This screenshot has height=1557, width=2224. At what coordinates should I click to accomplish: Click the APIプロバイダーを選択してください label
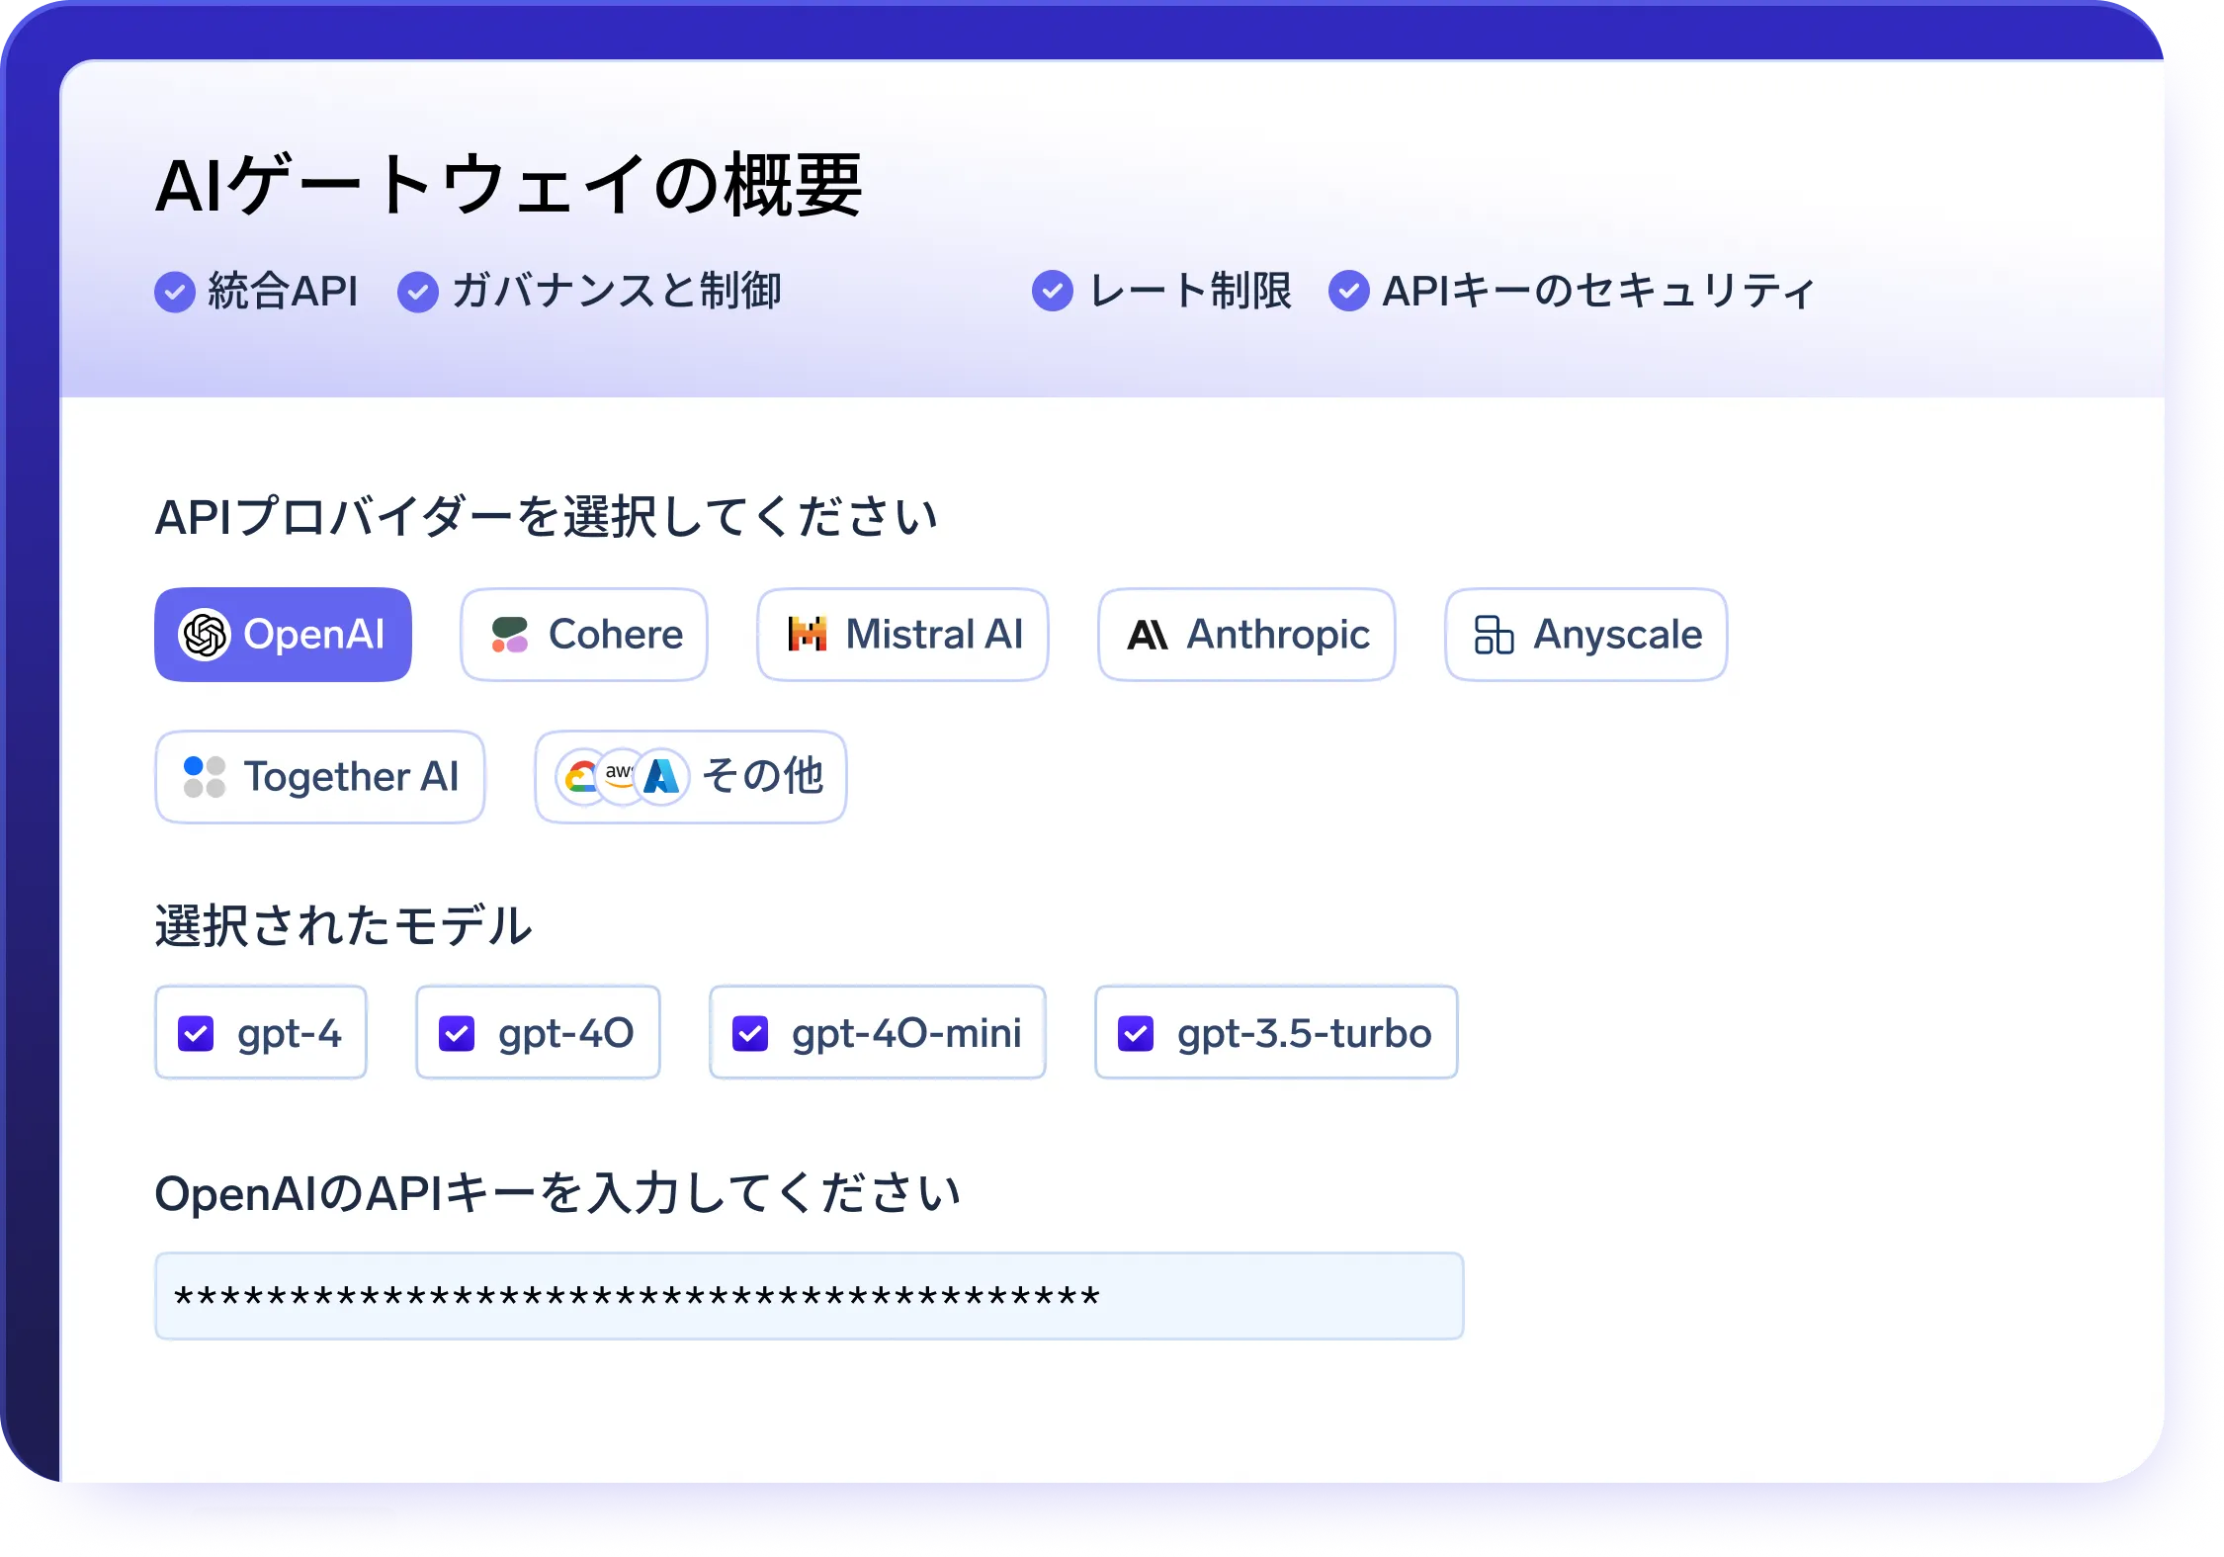pos(547,517)
